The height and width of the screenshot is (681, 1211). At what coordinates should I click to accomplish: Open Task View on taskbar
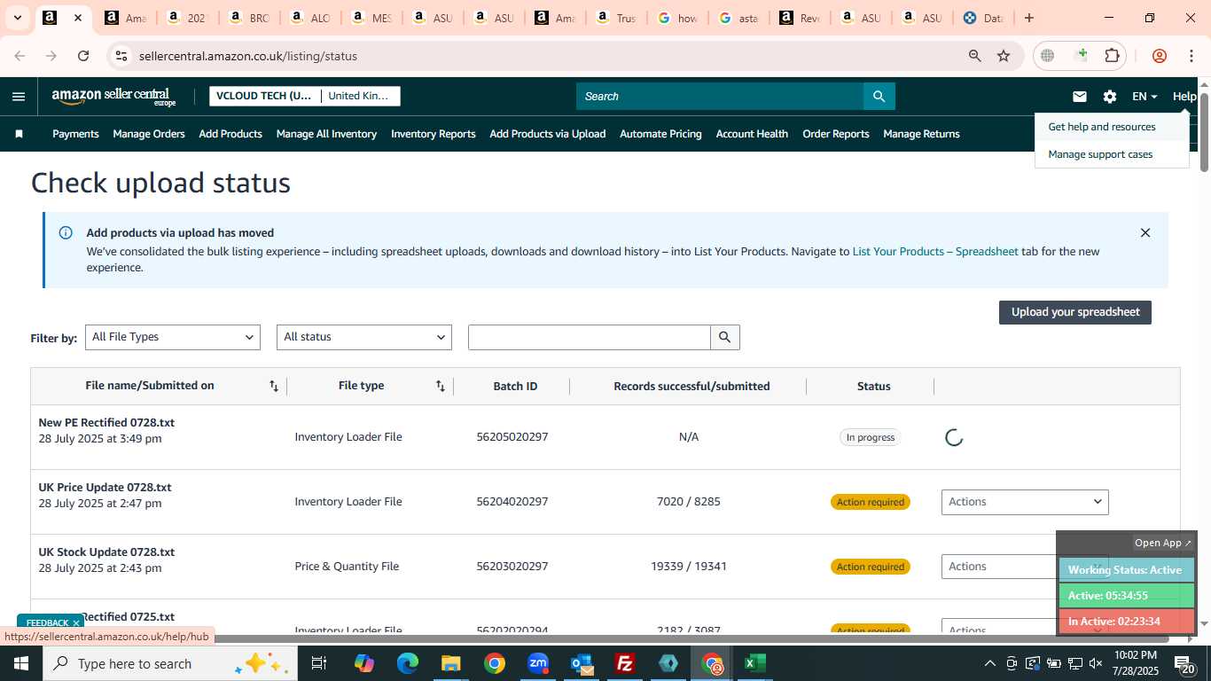319,663
